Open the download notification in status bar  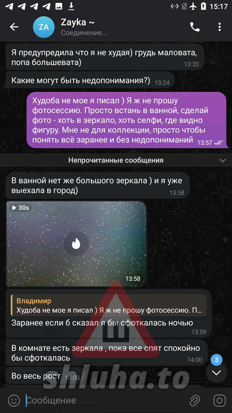coord(71,6)
